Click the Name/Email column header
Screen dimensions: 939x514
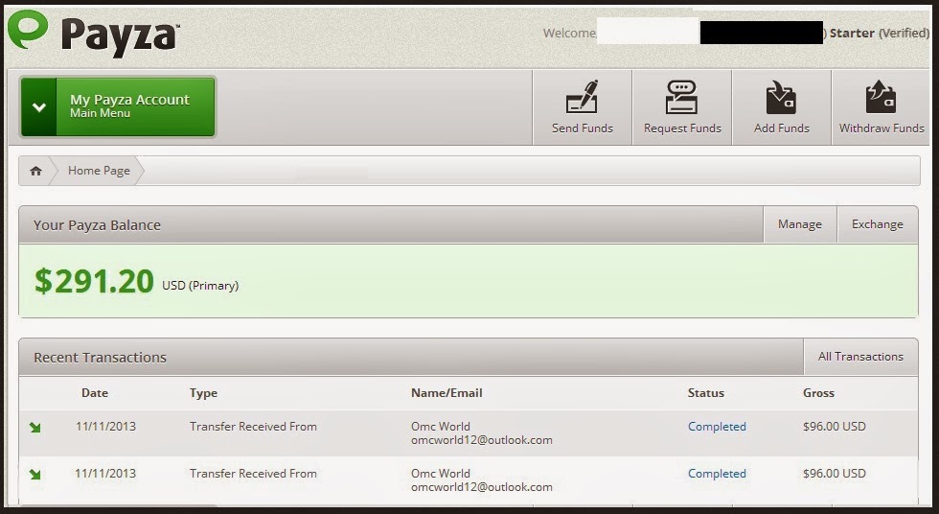pos(447,393)
